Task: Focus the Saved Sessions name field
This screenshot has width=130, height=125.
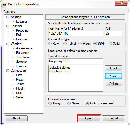Action: pos(76,61)
